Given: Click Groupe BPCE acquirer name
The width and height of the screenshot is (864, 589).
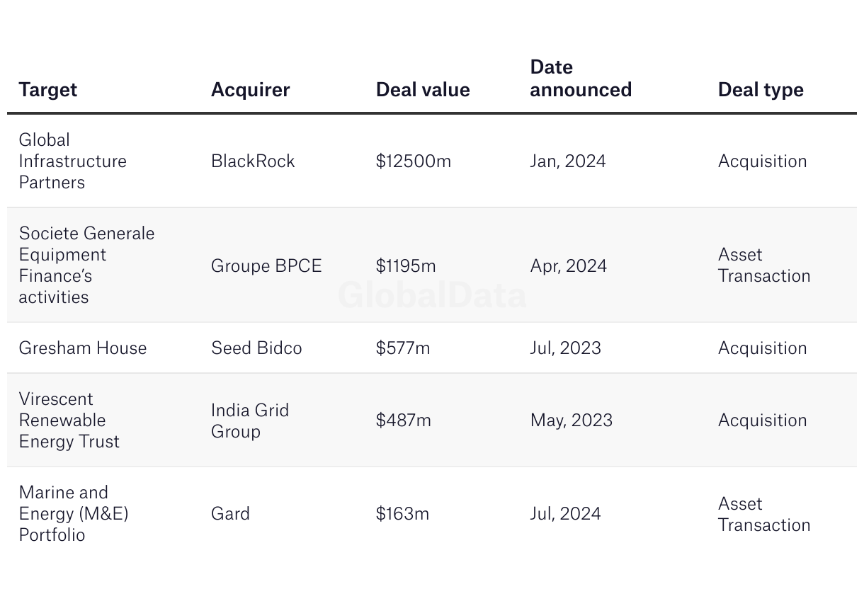Looking at the screenshot, I should pos(266,265).
